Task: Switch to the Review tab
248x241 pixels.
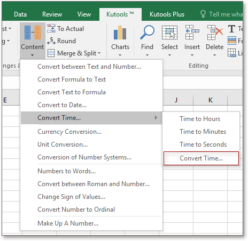Action: click(52, 14)
